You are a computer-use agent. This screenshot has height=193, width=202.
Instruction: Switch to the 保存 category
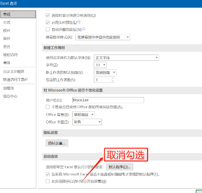click(7, 38)
